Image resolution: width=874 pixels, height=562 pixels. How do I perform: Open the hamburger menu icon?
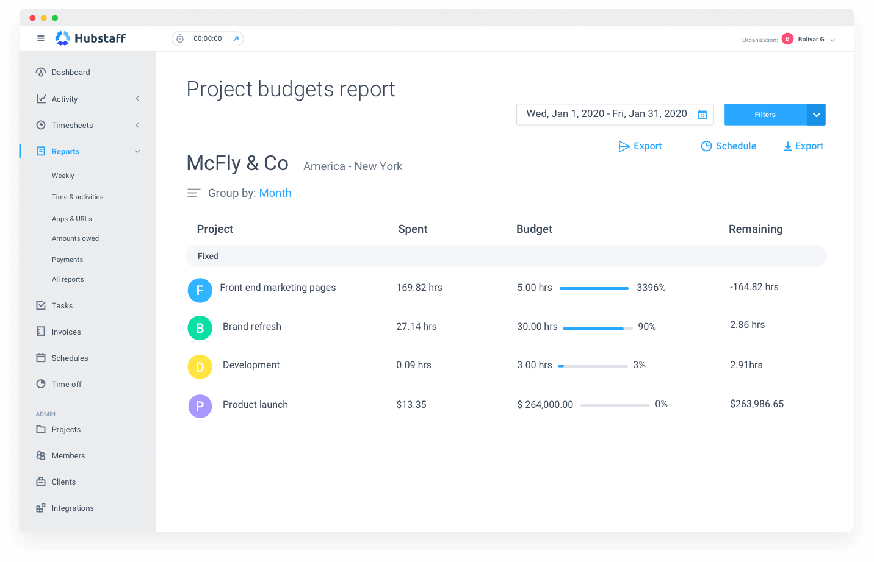(x=41, y=38)
